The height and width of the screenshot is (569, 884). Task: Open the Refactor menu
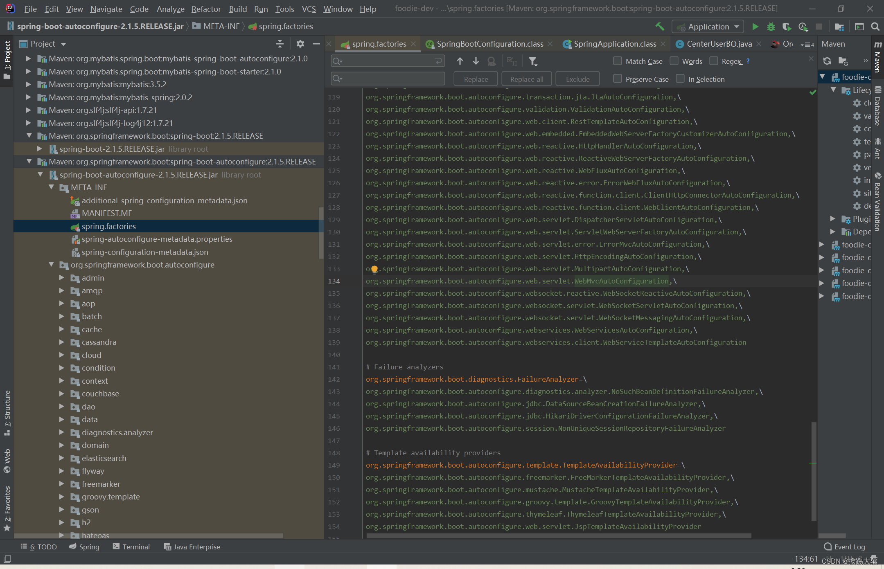click(x=206, y=9)
